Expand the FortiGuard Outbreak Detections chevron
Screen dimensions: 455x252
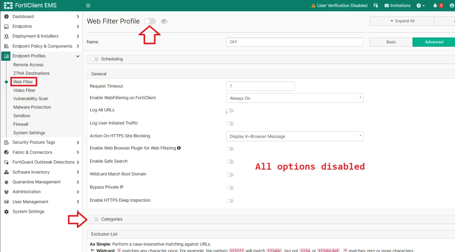pos(78,162)
